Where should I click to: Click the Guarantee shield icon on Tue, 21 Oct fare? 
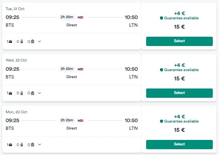click(162, 18)
